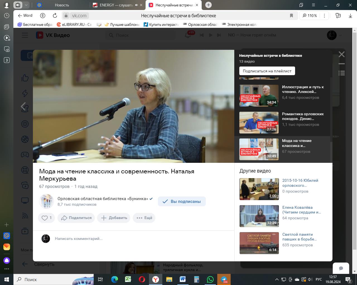Viewport: 357px width, 285px height.
Task: Click the reload page icon
Action: (55, 16)
